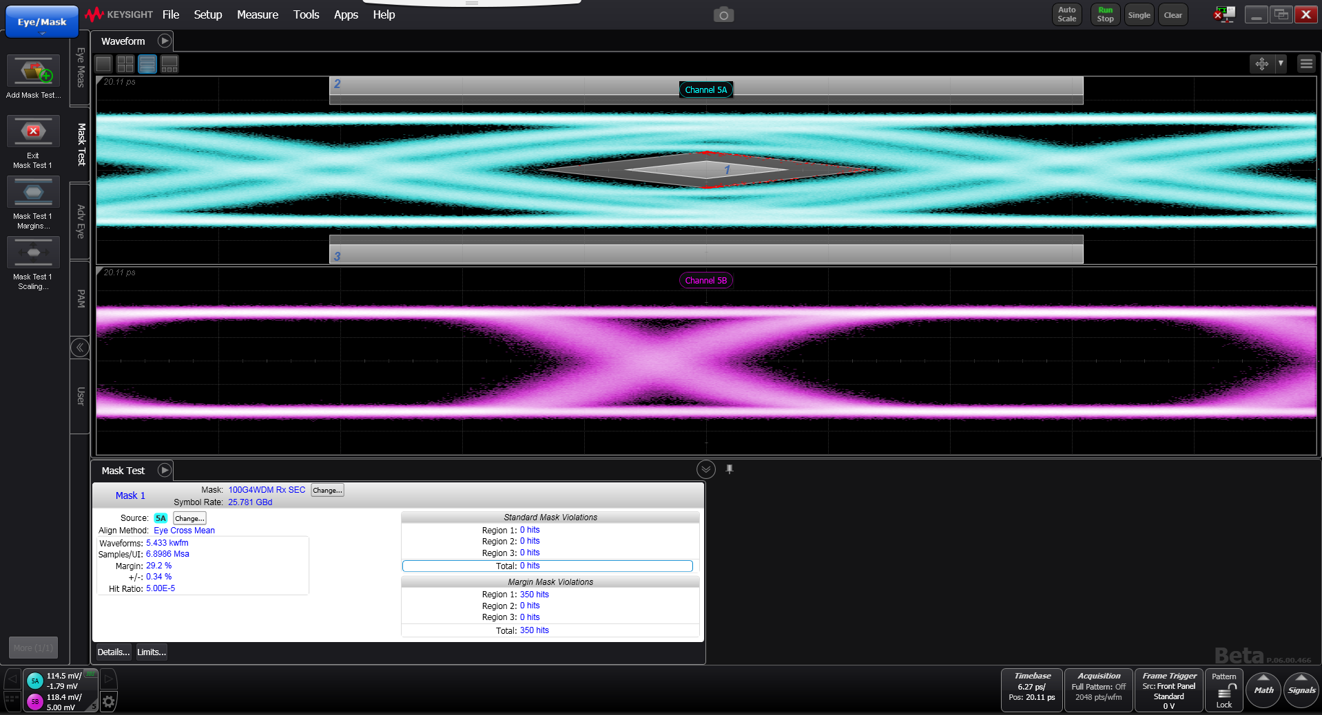The width and height of the screenshot is (1322, 715).
Task: Collapse the left sidebar with the chevron
Action: coord(80,348)
